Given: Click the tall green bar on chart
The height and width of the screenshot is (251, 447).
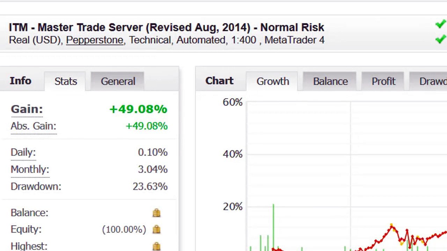Looking at the screenshot, I should pyautogui.click(x=273, y=227).
